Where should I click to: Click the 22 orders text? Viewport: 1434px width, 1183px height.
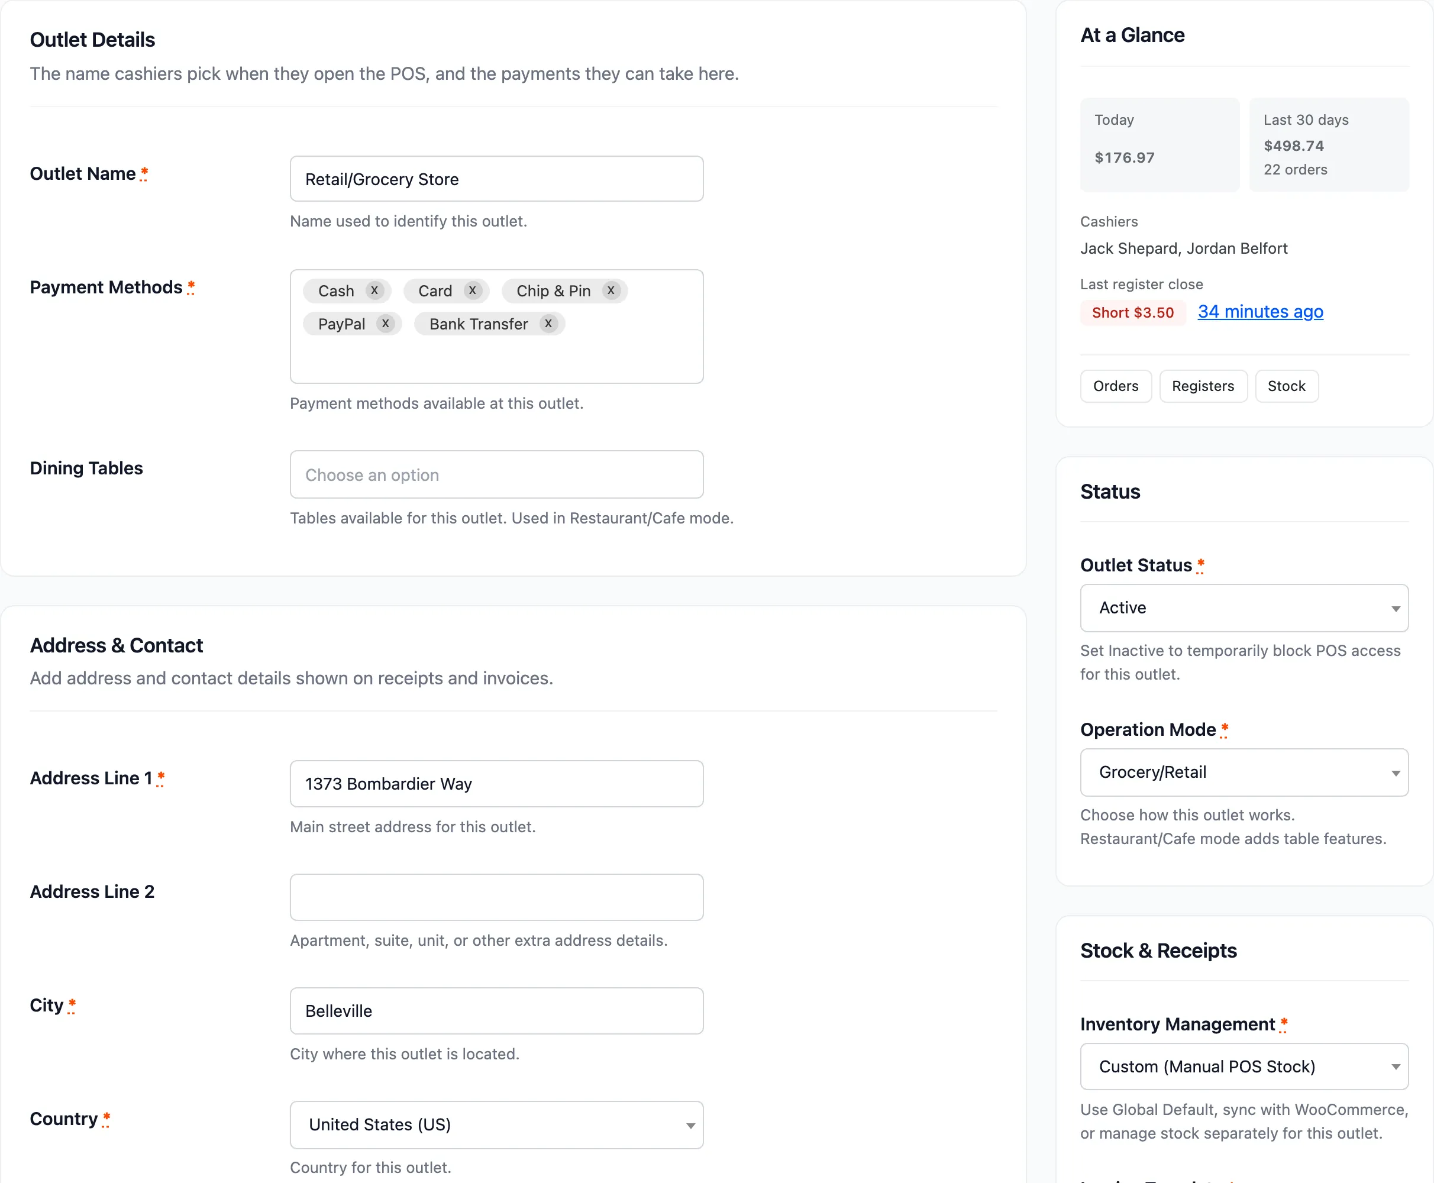tap(1295, 170)
